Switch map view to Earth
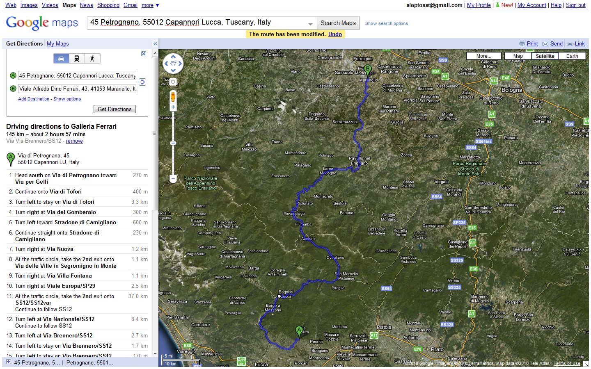Image resolution: width=591 pixels, height=369 pixels. click(x=572, y=56)
